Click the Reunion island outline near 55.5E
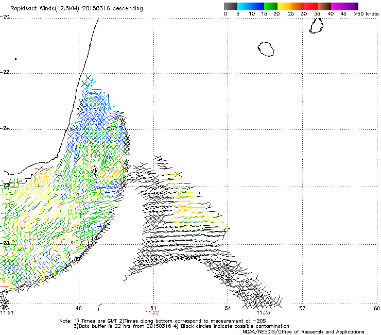 tap(266, 49)
